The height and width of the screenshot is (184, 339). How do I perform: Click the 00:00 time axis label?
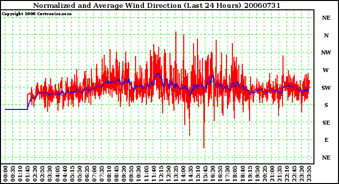coord(5,174)
